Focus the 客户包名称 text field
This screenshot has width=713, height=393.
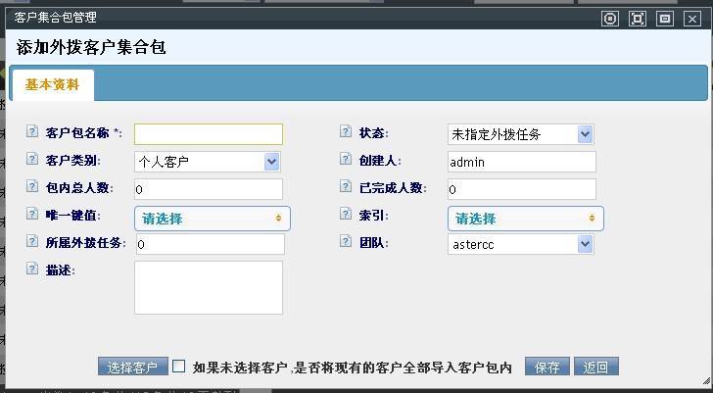click(209, 134)
